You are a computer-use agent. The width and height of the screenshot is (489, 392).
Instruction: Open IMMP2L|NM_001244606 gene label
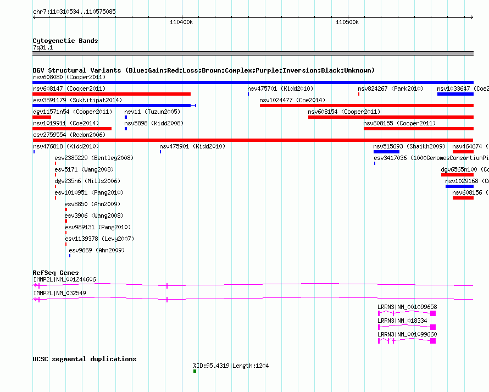[x=64, y=279]
